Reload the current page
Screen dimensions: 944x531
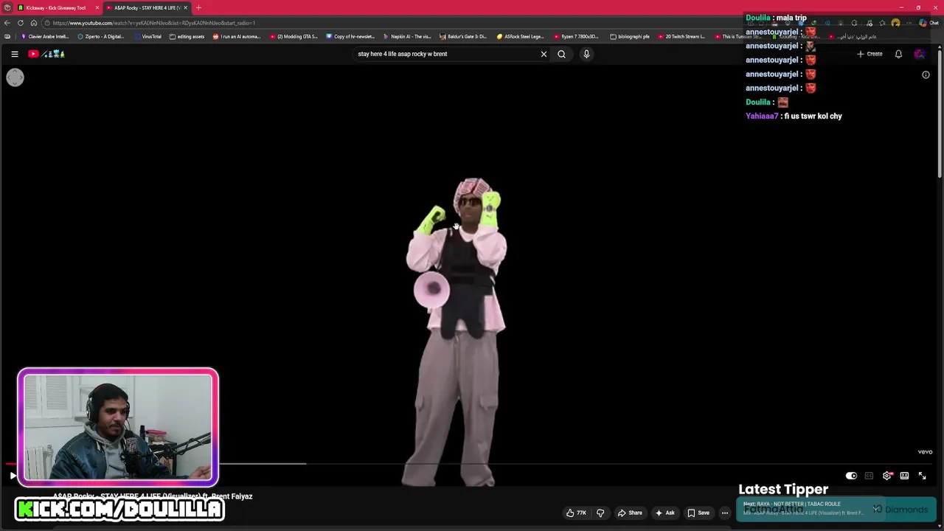20,23
